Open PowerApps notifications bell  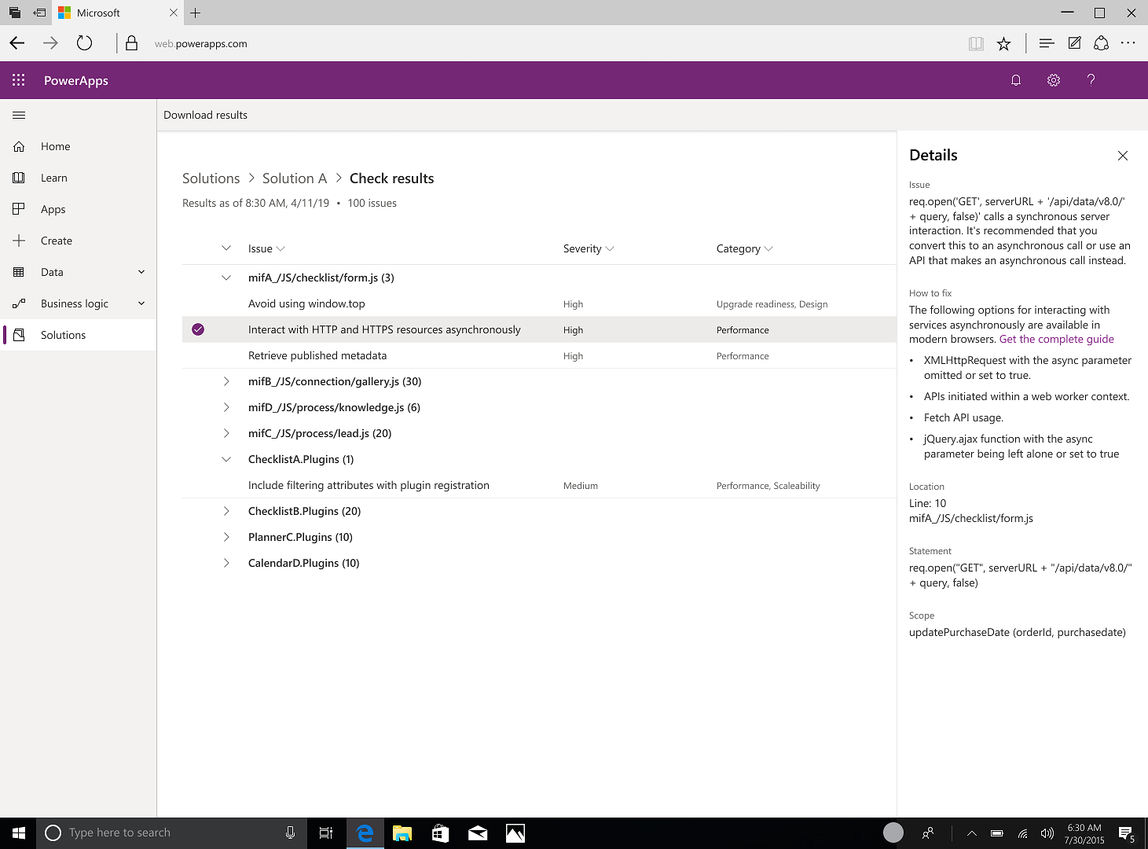pos(1015,79)
